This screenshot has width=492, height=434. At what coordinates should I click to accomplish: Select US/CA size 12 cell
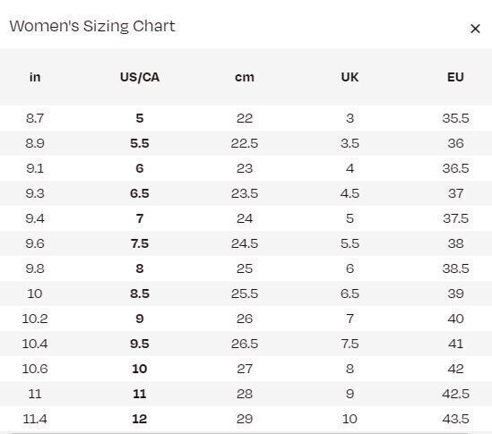point(140,419)
